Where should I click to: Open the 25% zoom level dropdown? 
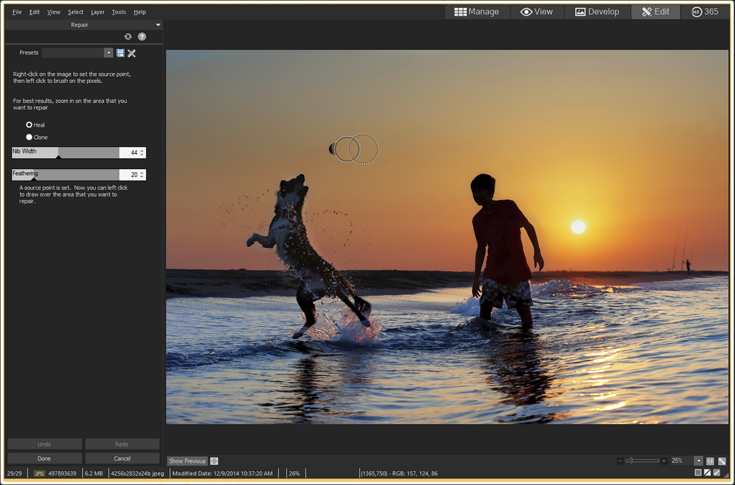coord(698,461)
